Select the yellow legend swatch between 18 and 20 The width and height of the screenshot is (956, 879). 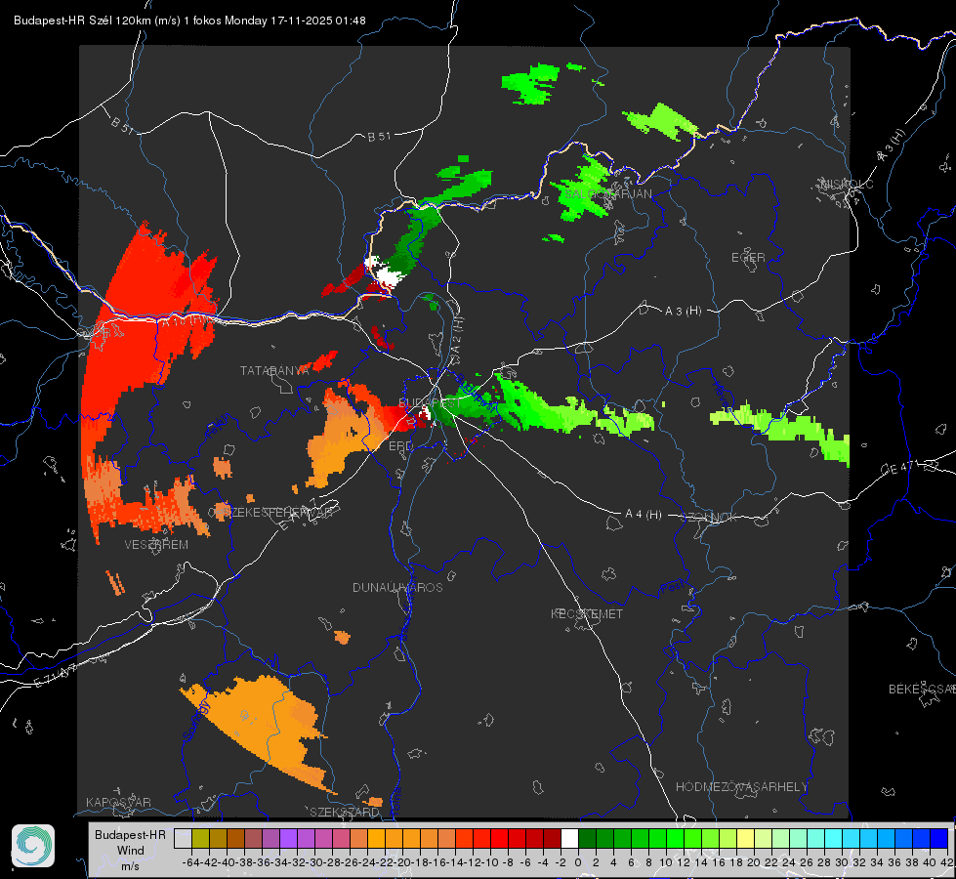click(745, 839)
